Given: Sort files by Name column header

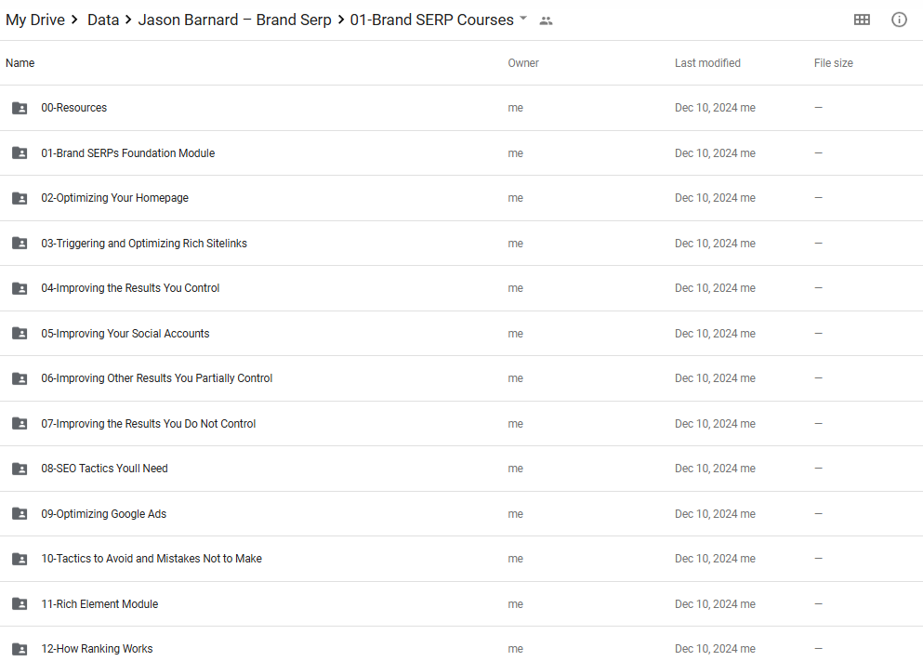Looking at the screenshot, I should coord(20,63).
